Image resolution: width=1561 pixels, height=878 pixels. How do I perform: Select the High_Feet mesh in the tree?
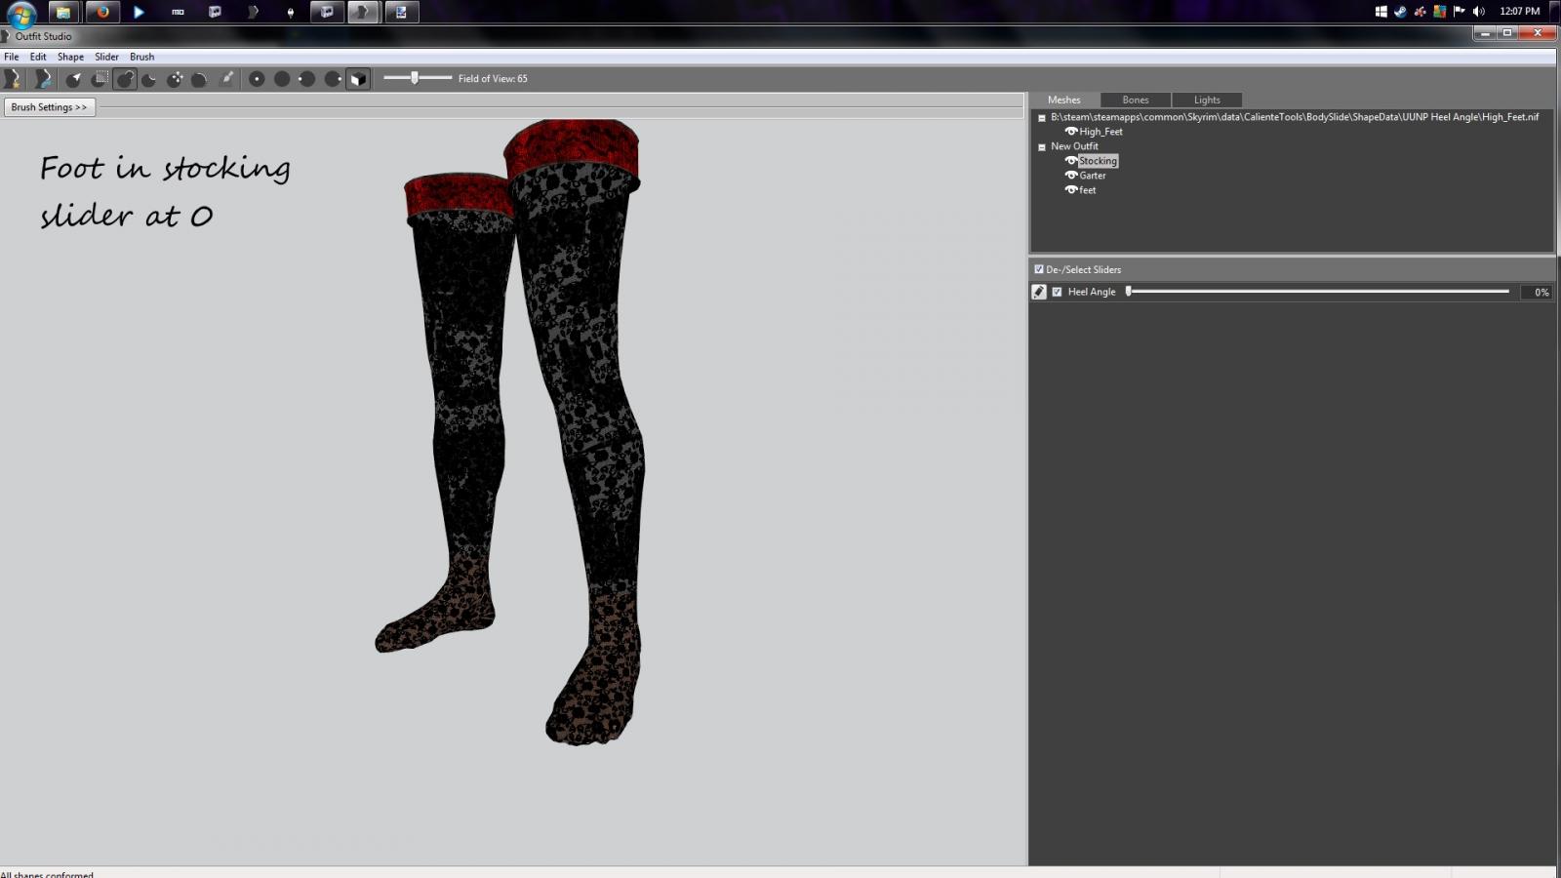[1101, 132]
